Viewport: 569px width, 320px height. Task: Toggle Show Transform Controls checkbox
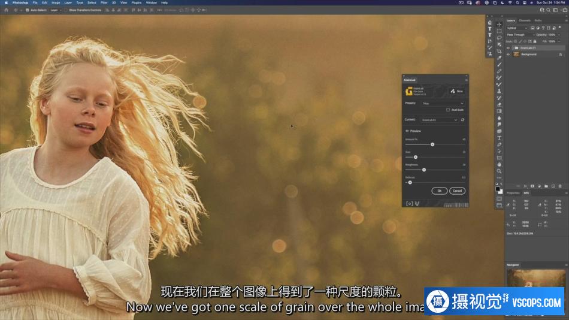(66, 10)
